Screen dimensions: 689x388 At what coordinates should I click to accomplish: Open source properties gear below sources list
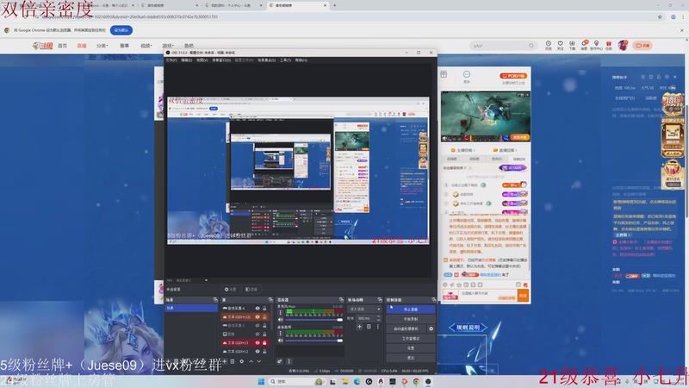(242, 361)
